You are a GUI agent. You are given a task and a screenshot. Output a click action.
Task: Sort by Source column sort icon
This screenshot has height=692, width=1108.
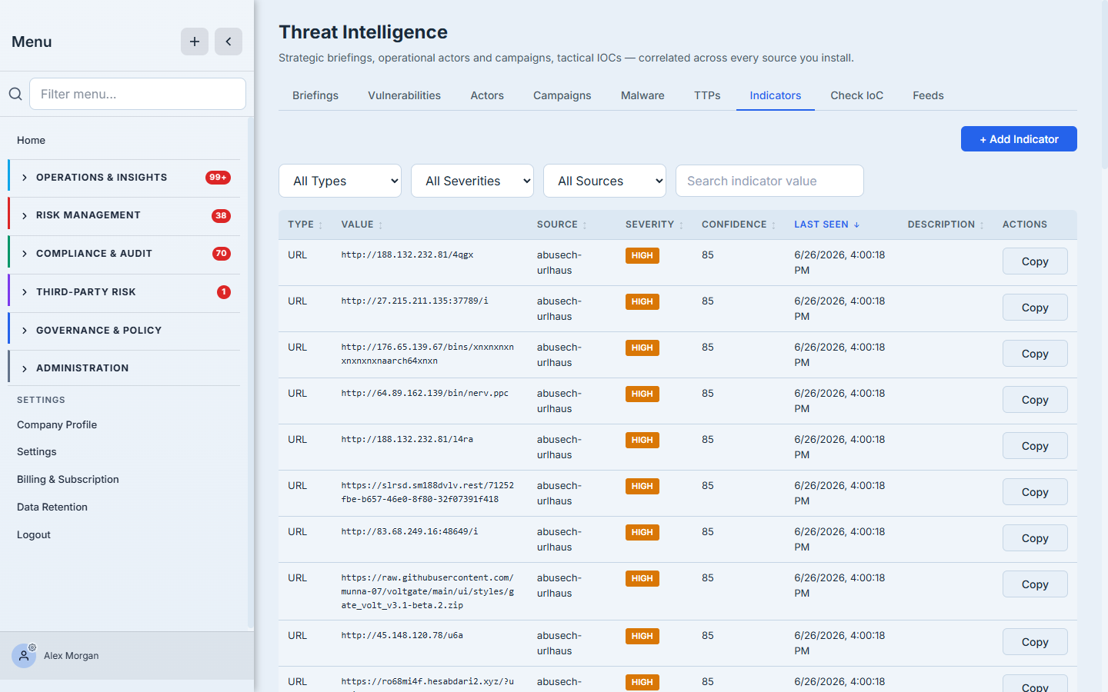tap(585, 225)
